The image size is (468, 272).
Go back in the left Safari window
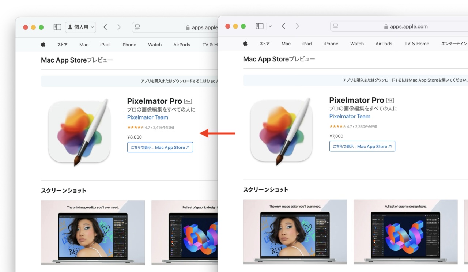click(x=105, y=27)
